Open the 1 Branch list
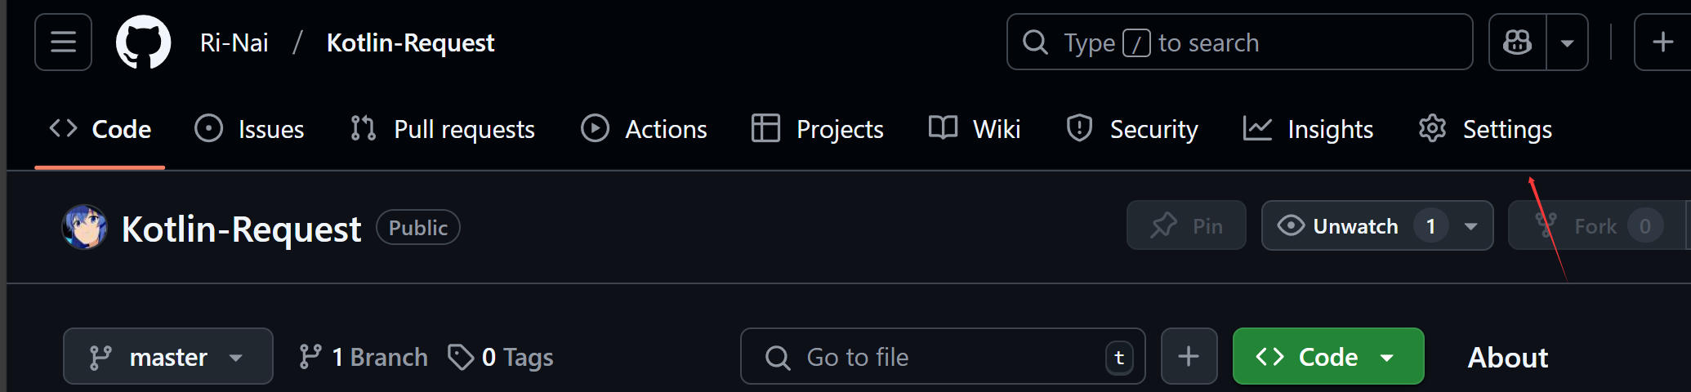The image size is (1691, 392). coord(364,357)
